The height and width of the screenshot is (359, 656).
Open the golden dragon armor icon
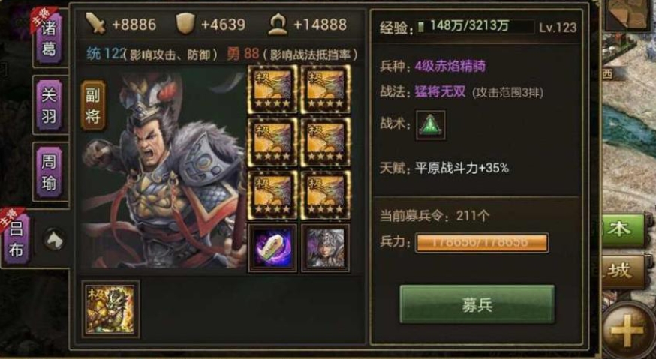(110, 310)
